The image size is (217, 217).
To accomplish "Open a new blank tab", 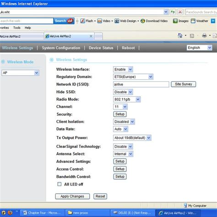I will click(x=98, y=36).
